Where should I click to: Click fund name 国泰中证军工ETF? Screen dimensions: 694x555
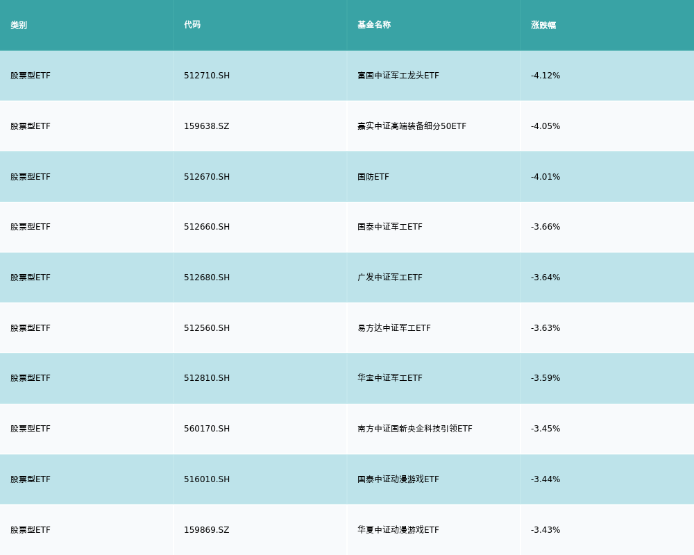(x=390, y=227)
